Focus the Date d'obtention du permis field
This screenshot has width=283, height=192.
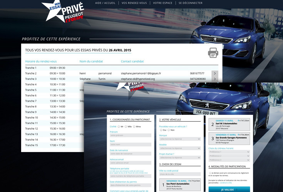[x=131, y=185]
